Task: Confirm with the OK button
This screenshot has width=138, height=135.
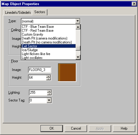Action: tap(52, 128)
